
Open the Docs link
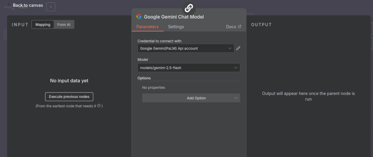tap(231, 27)
